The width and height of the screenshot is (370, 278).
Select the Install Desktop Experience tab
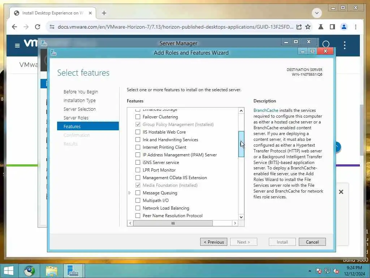53,13
